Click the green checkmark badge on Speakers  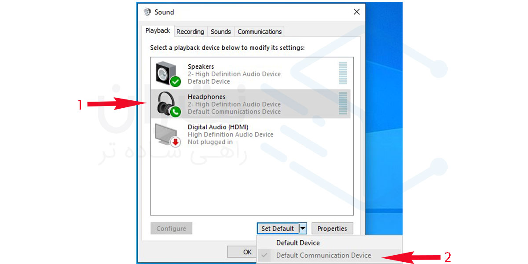coord(176,81)
